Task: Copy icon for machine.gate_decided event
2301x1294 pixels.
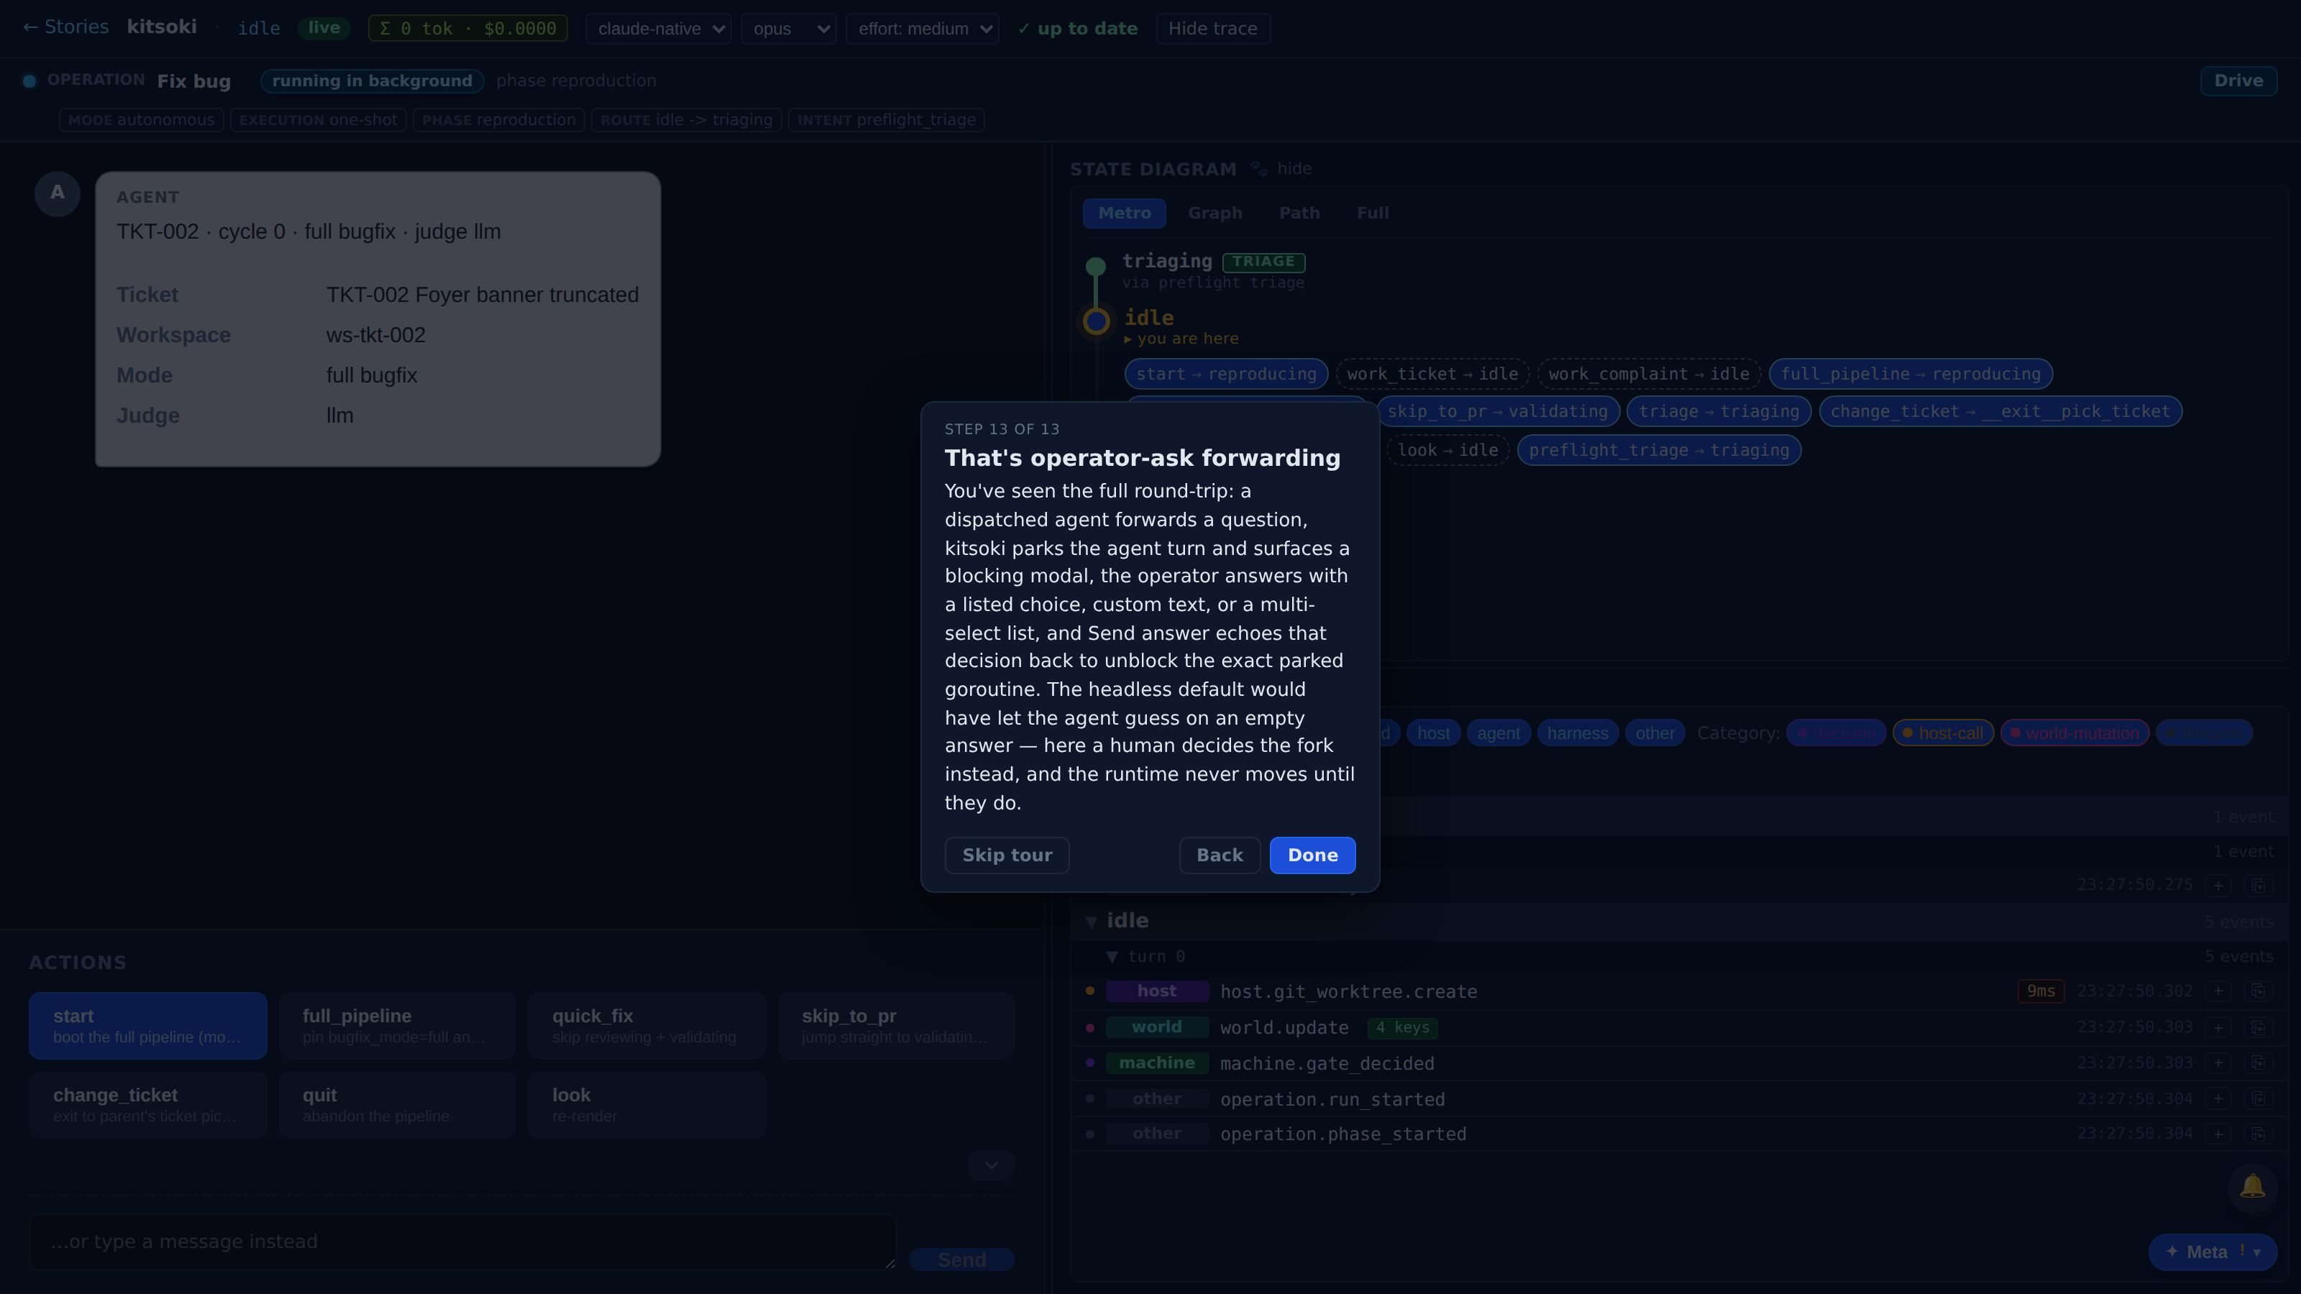Action: pyautogui.click(x=2257, y=1063)
